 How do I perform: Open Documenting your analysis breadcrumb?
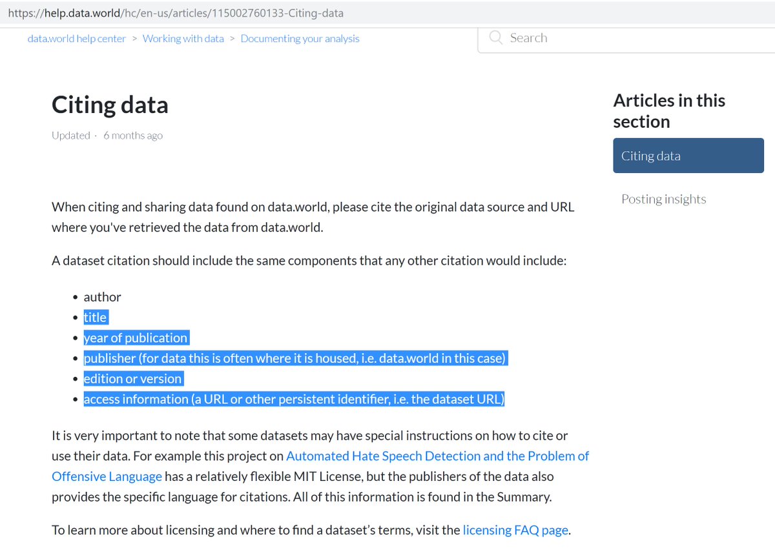[300, 39]
